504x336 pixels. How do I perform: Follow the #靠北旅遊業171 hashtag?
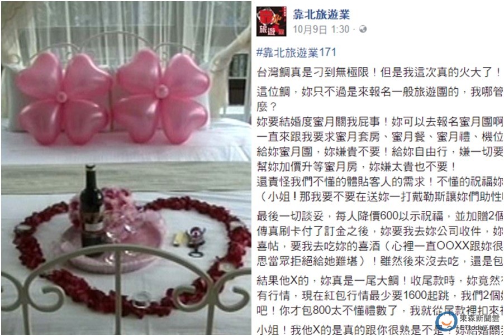[296, 52]
